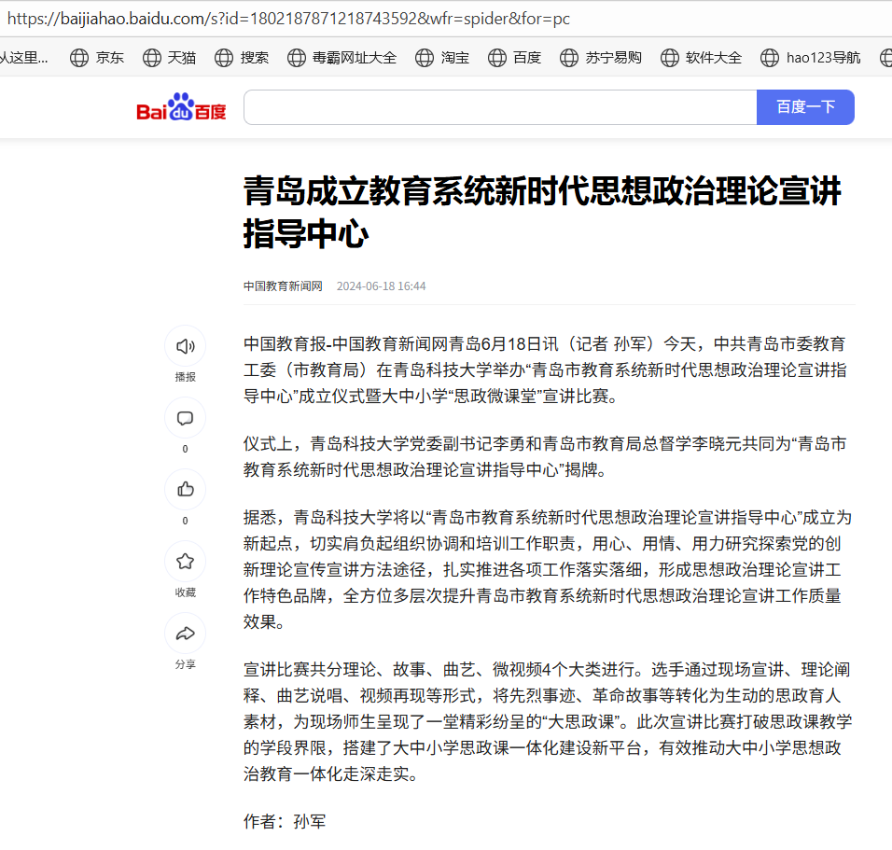This screenshot has height=850, width=892.
Task: Focus the Baidu search input field
Action: [499, 107]
